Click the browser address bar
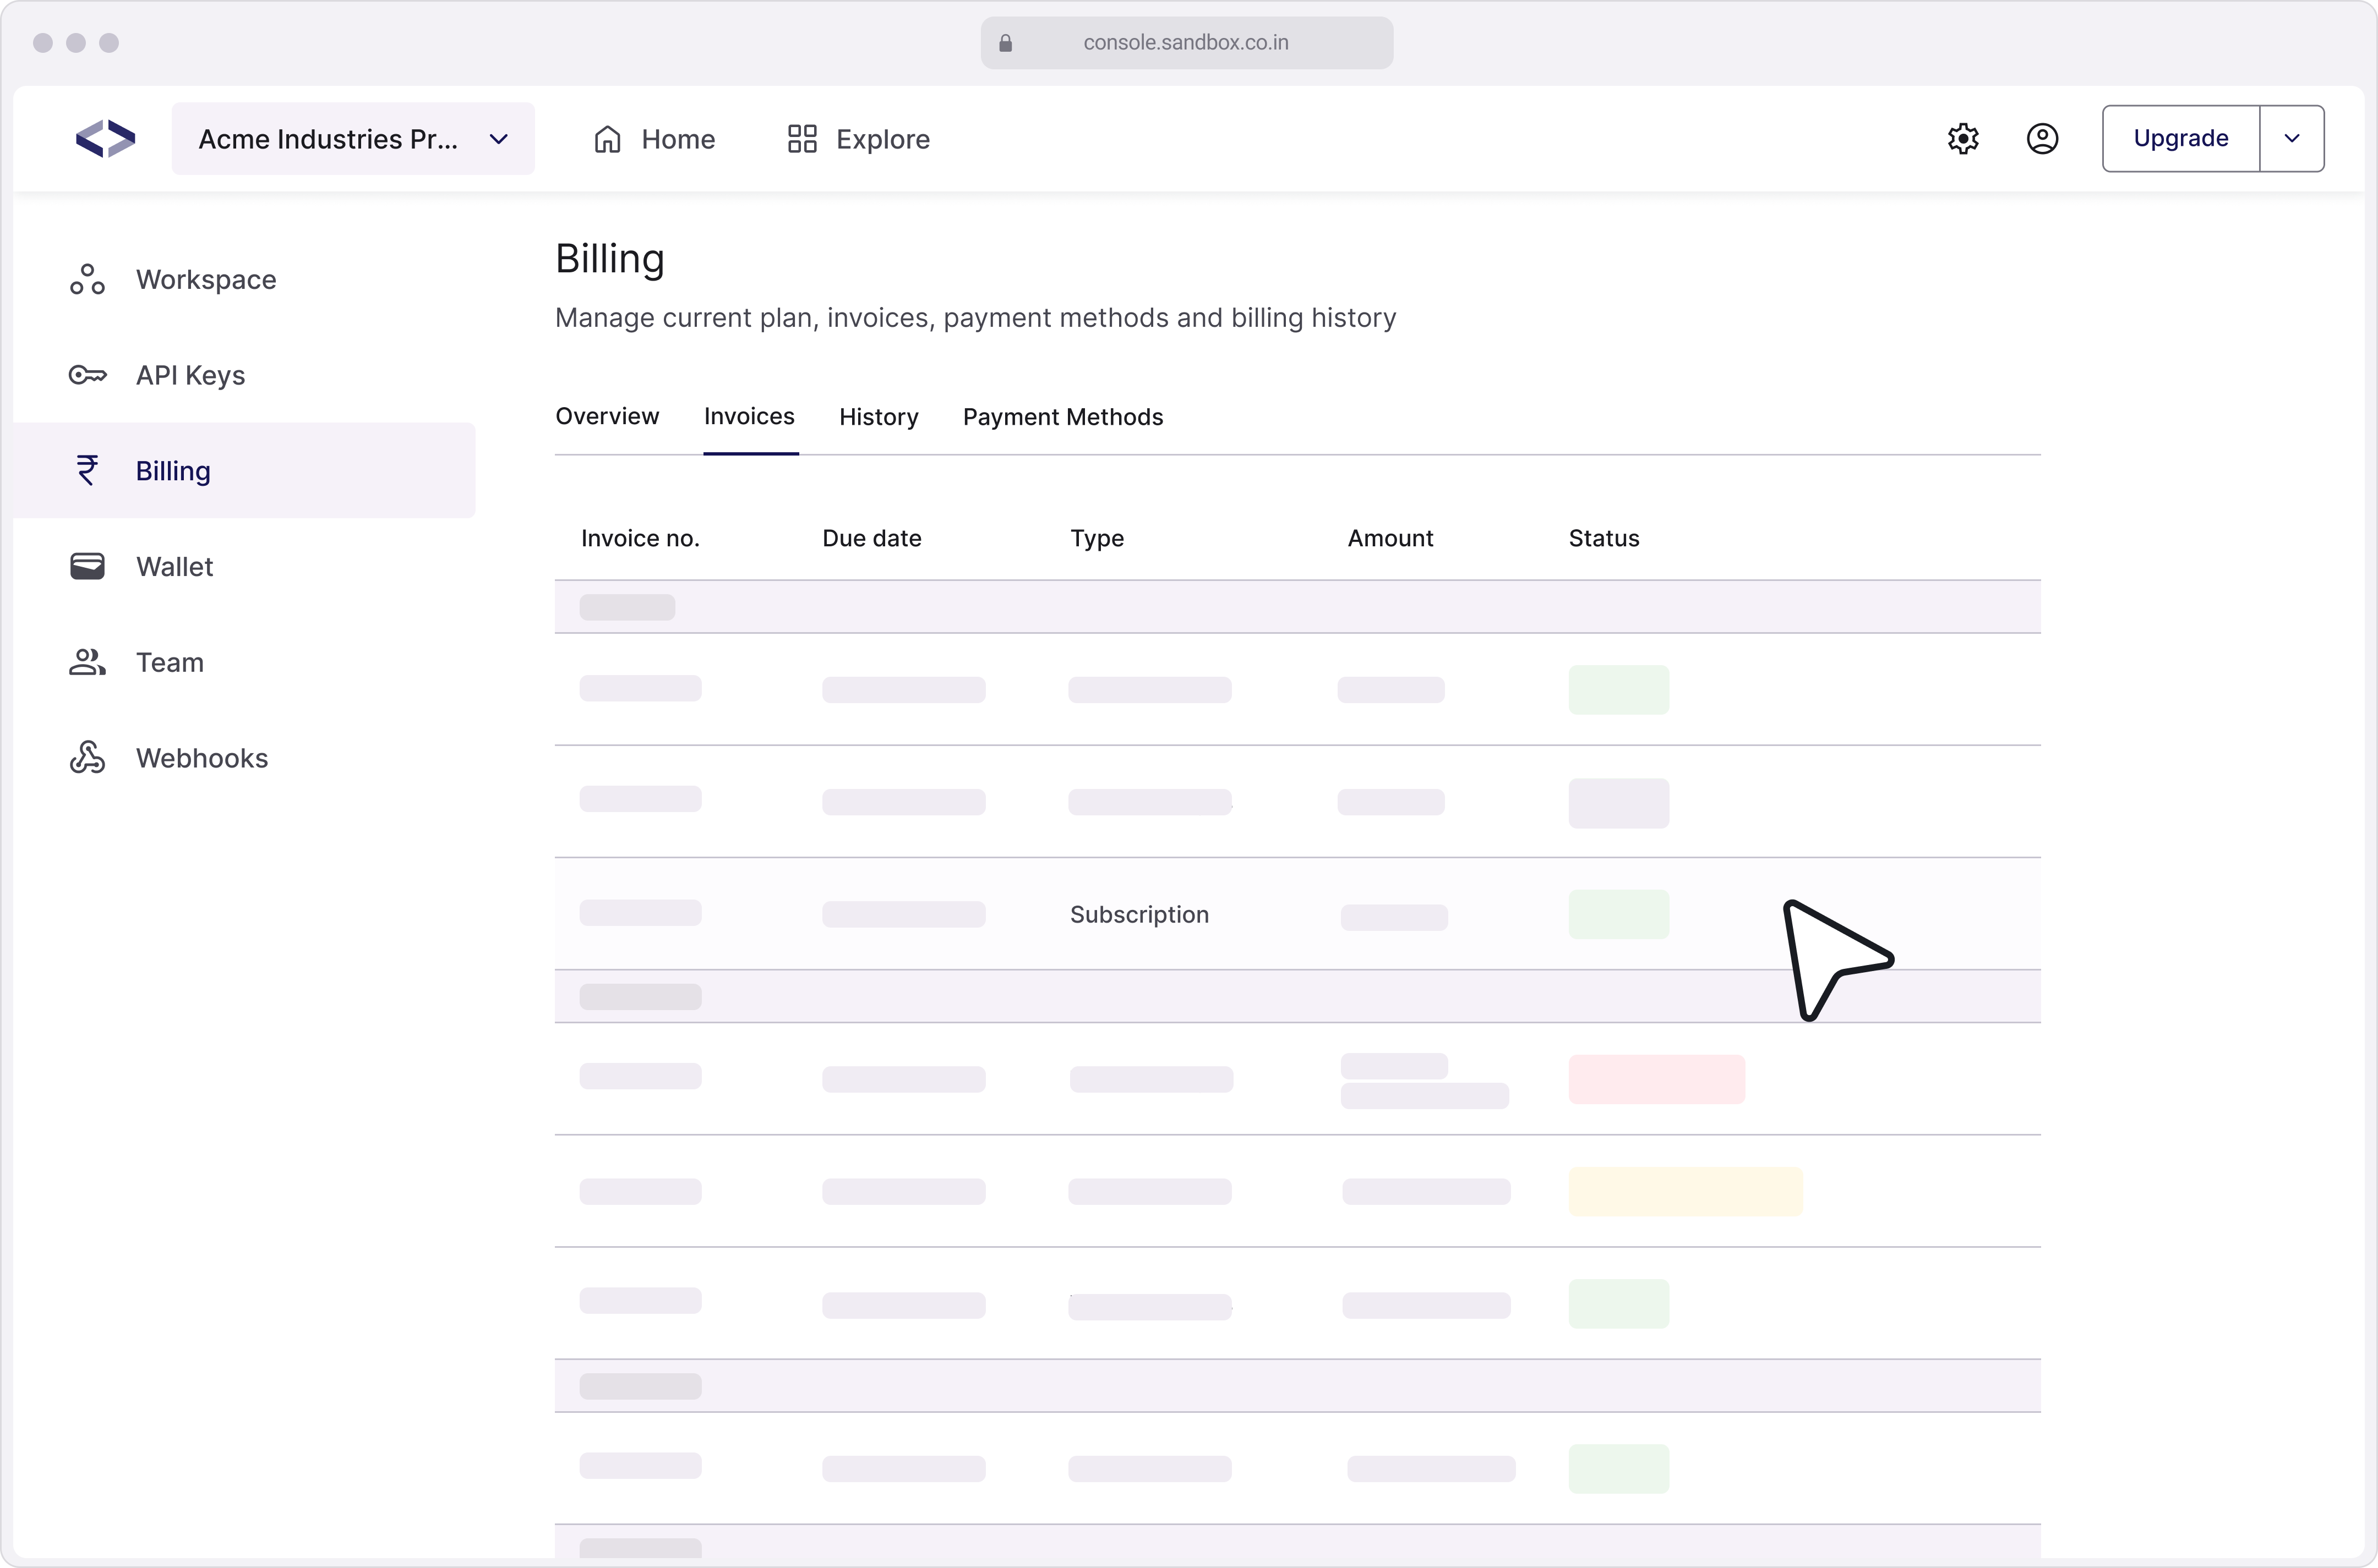 point(1186,43)
